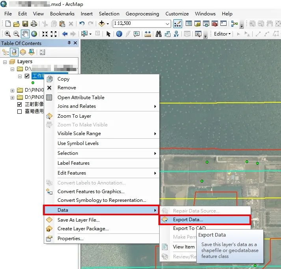The image size is (281, 269).
Task: Expand the first D:\PINXI folder group
Action: [x=13, y=90]
